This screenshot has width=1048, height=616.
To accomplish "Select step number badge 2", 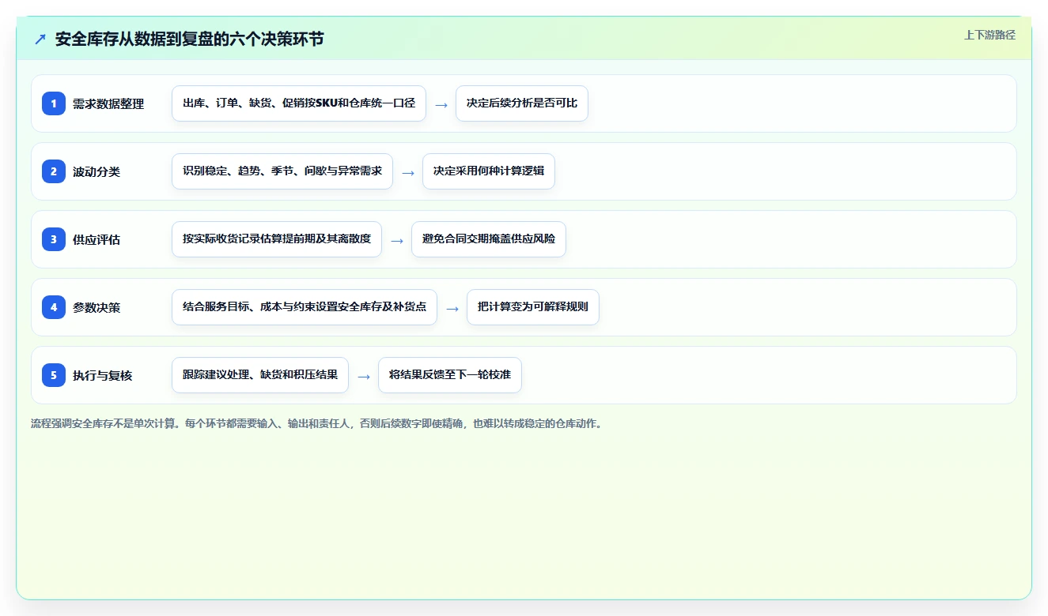I will (x=54, y=171).
